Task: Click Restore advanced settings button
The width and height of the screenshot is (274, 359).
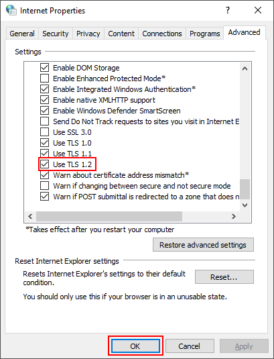Action: 203,245
